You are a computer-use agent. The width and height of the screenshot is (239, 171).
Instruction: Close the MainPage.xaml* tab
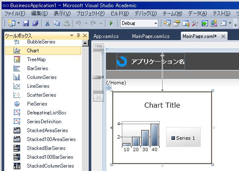223,36
